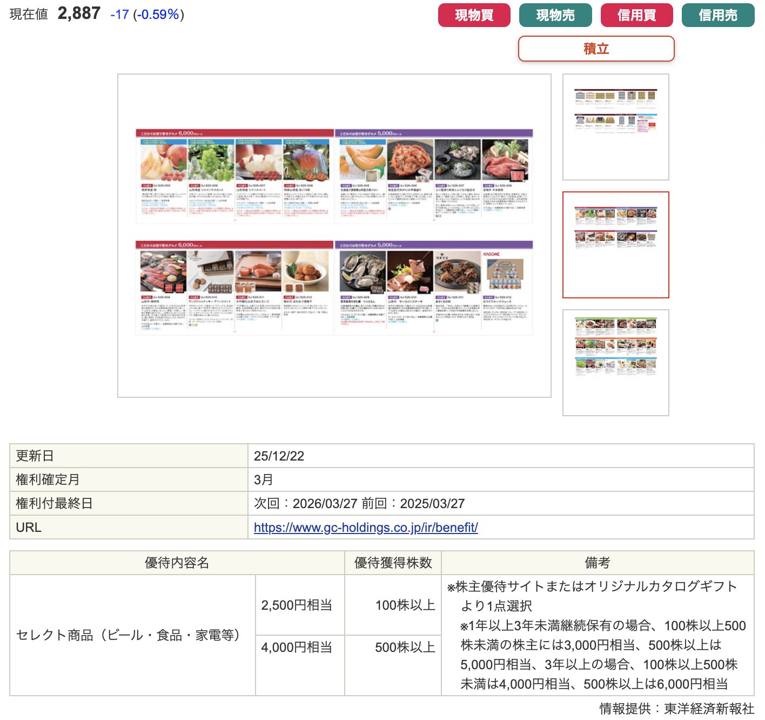
Task: Select the red-outlined second catalog thumbnail
Action: tap(615, 244)
